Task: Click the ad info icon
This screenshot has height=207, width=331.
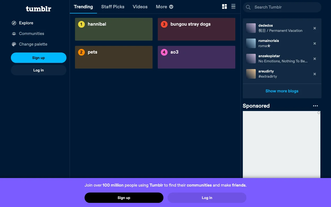Action: [x=319, y=113]
